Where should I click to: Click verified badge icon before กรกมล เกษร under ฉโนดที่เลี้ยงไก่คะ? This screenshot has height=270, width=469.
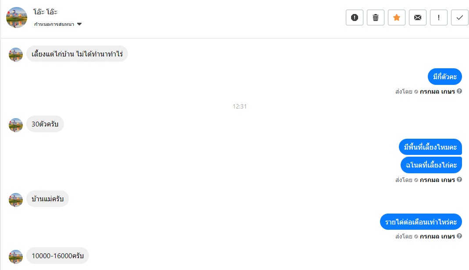[x=416, y=180]
